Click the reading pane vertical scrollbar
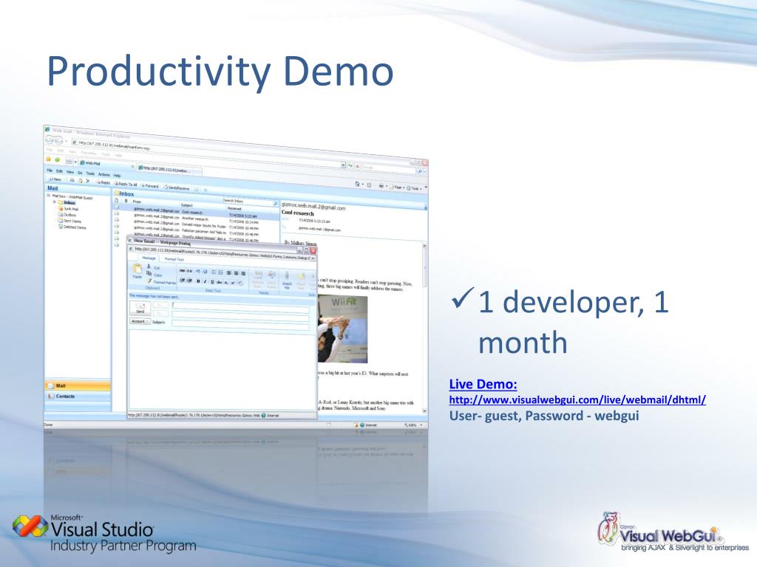The image size is (757, 567). coord(424,328)
